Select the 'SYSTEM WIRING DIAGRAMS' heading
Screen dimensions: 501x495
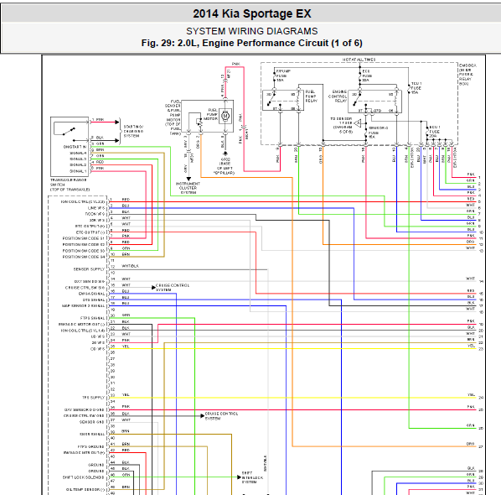[x=252, y=31]
